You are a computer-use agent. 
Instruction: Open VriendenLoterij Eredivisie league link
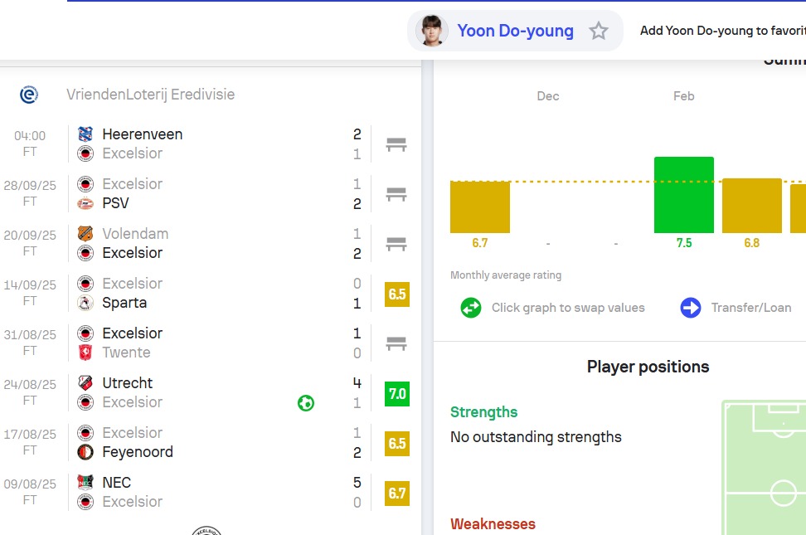click(150, 95)
